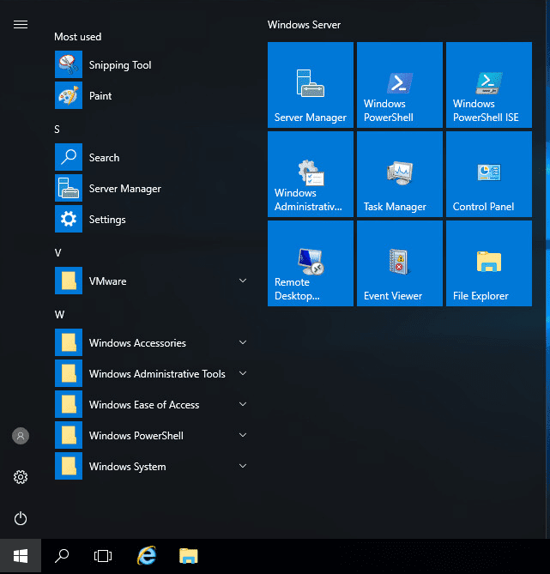Open the Control Panel tile
Screen dimensions: 550x574
[x=489, y=174]
